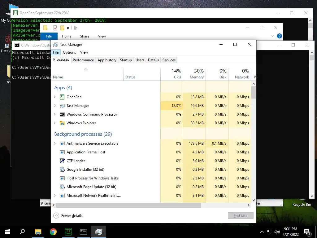The image size is (317, 238).
Task: Switch to the App history tab
Action: tap(107, 60)
